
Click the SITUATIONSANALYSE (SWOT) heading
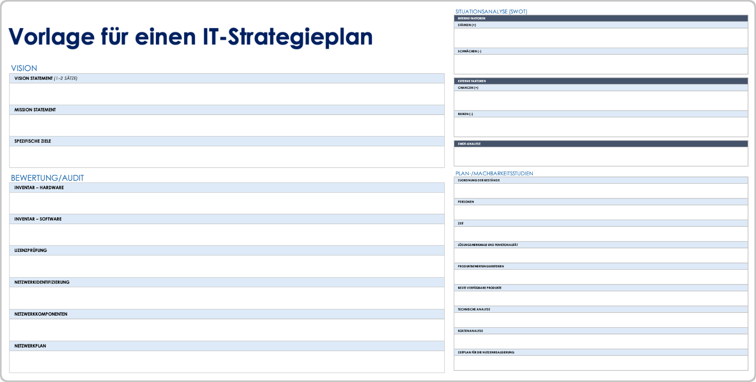[x=491, y=12]
